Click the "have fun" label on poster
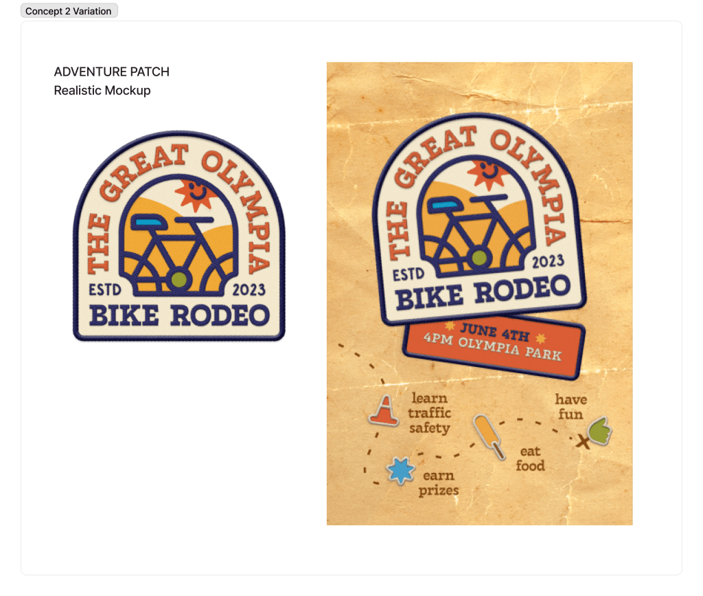 pyautogui.click(x=571, y=406)
